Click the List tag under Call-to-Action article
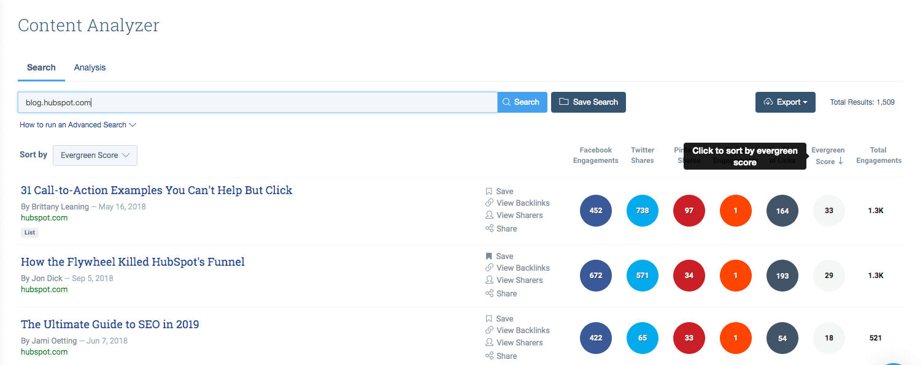Viewport: 923px width, 365px height. (x=29, y=233)
